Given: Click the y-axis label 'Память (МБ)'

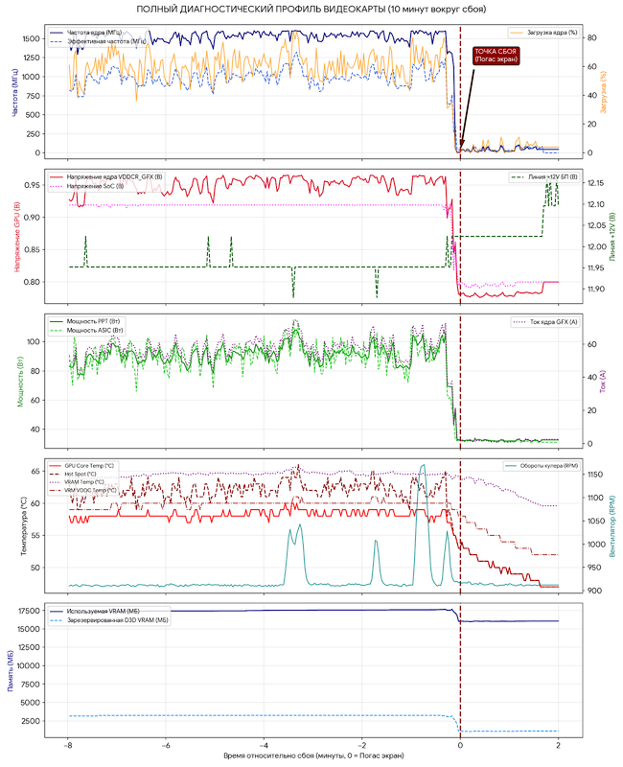Looking at the screenshot, I should point(11,670).
